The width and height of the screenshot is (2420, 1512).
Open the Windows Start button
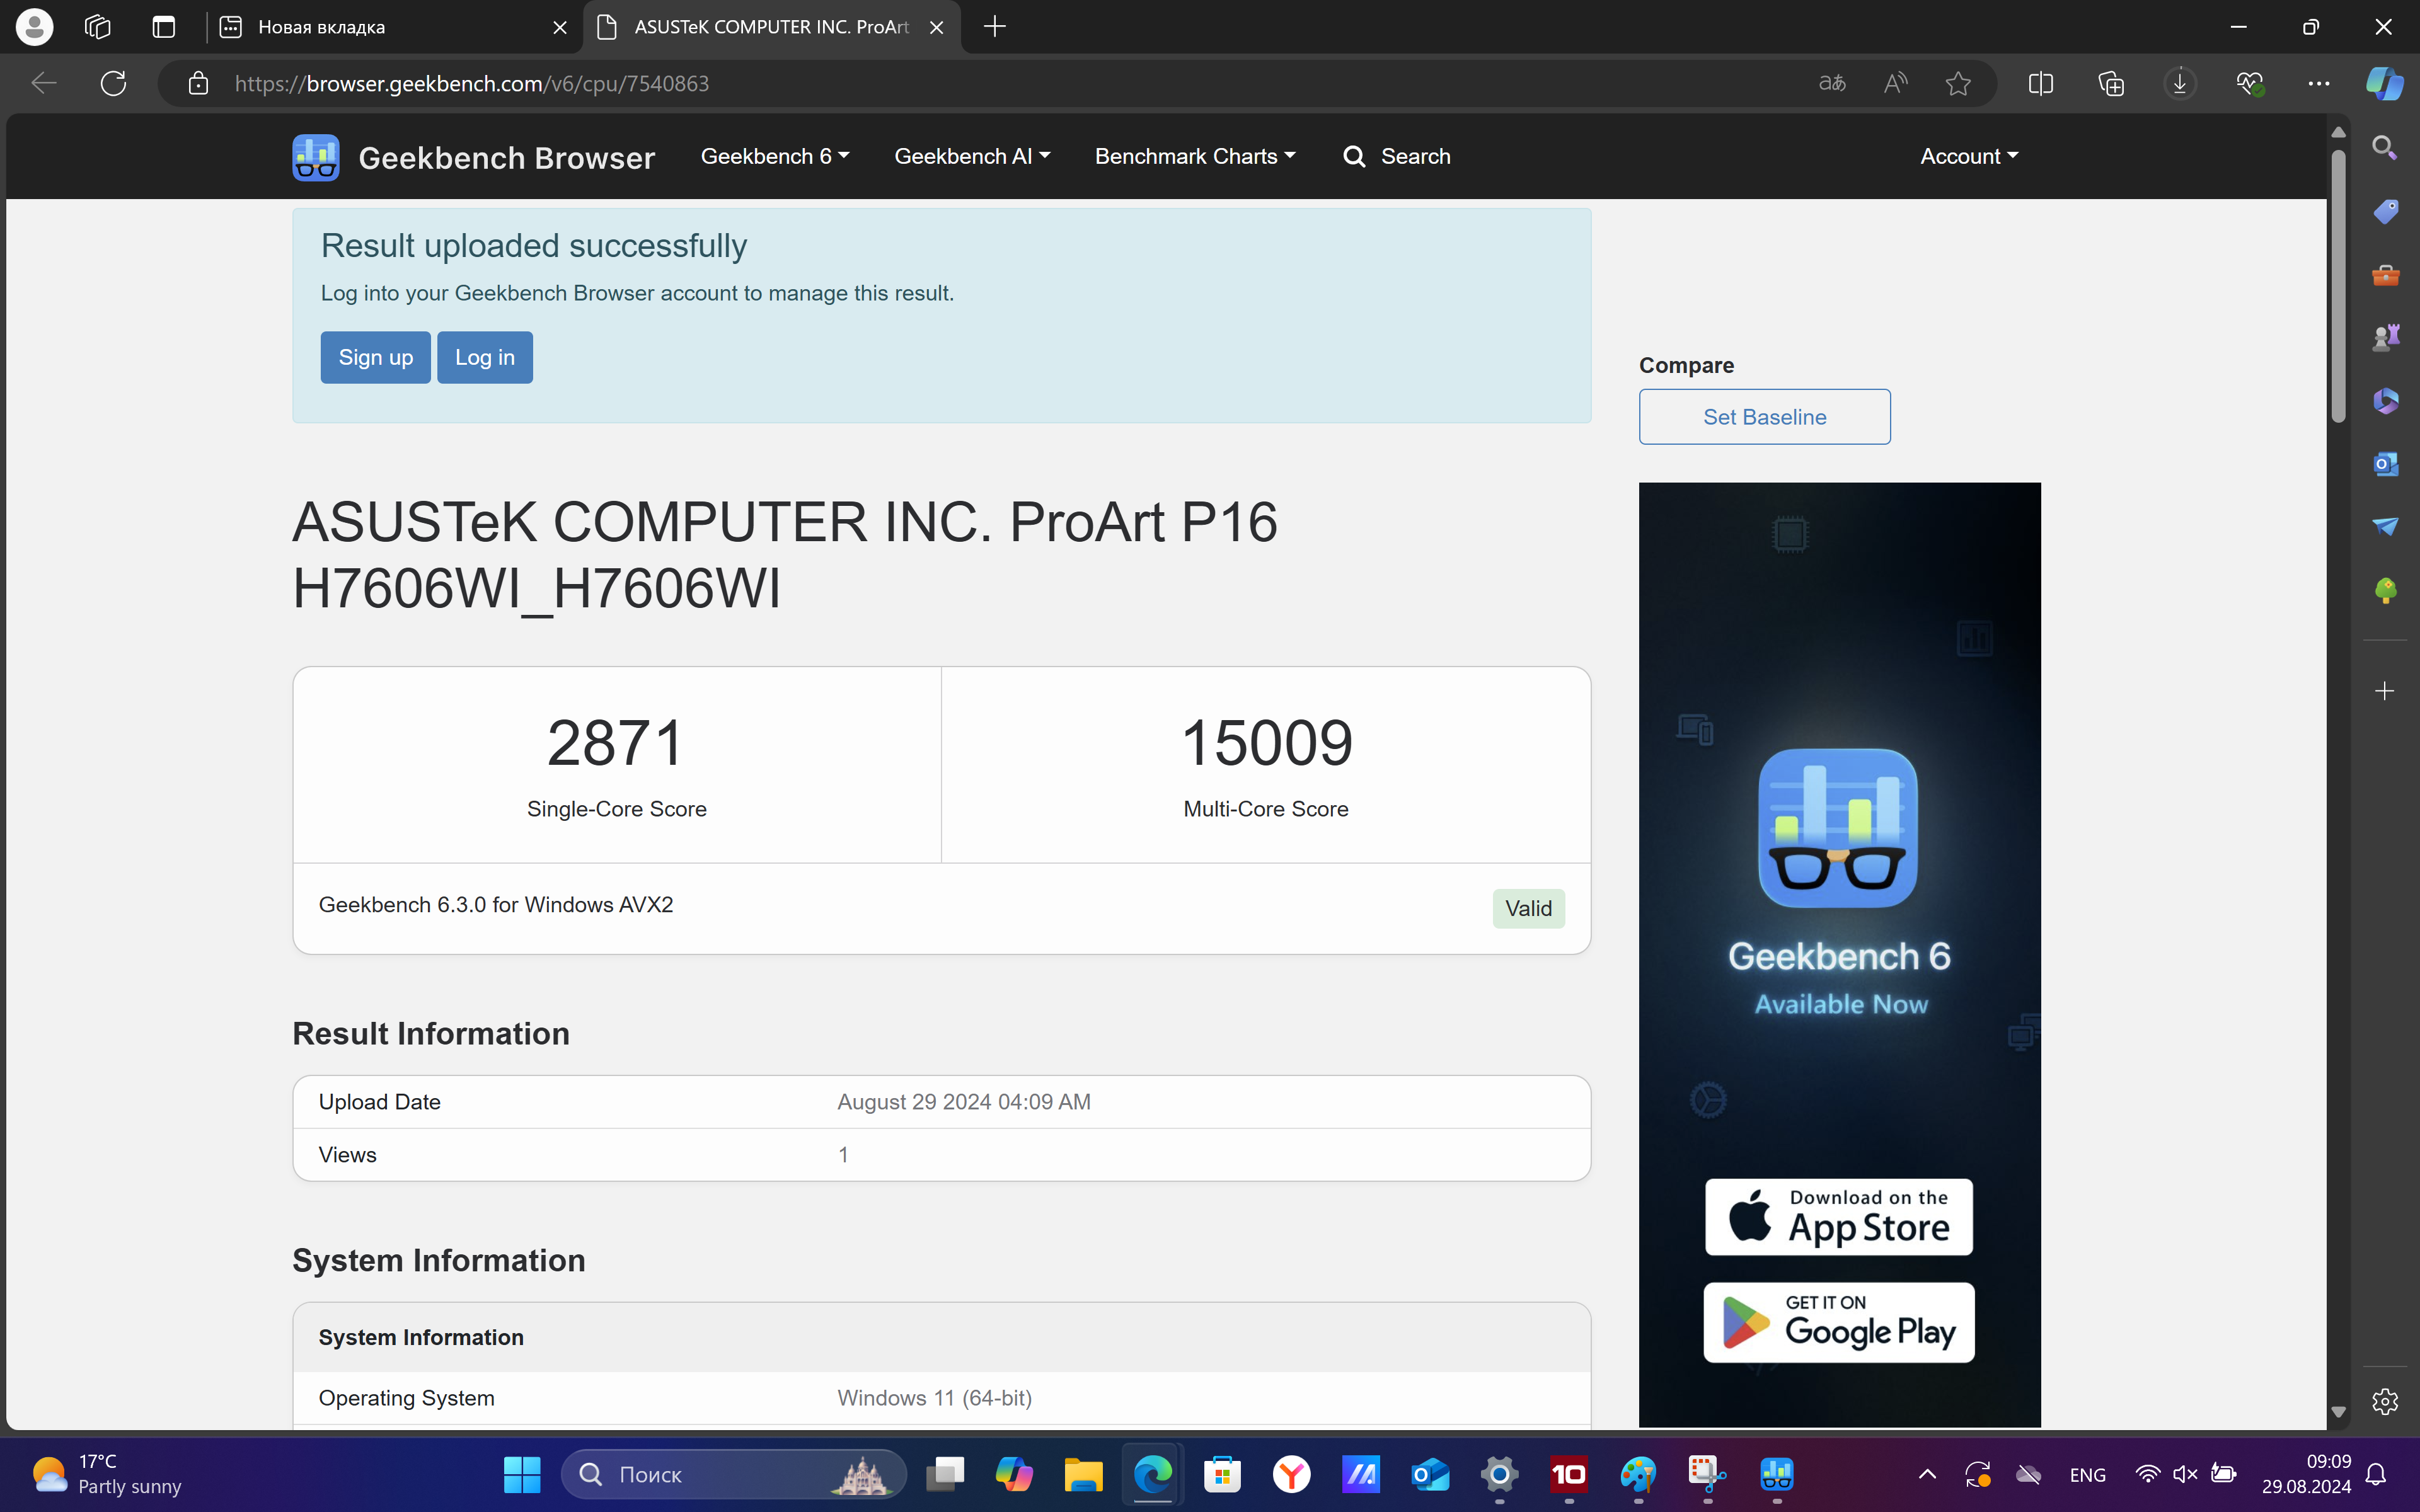[x=521, y=1474]
